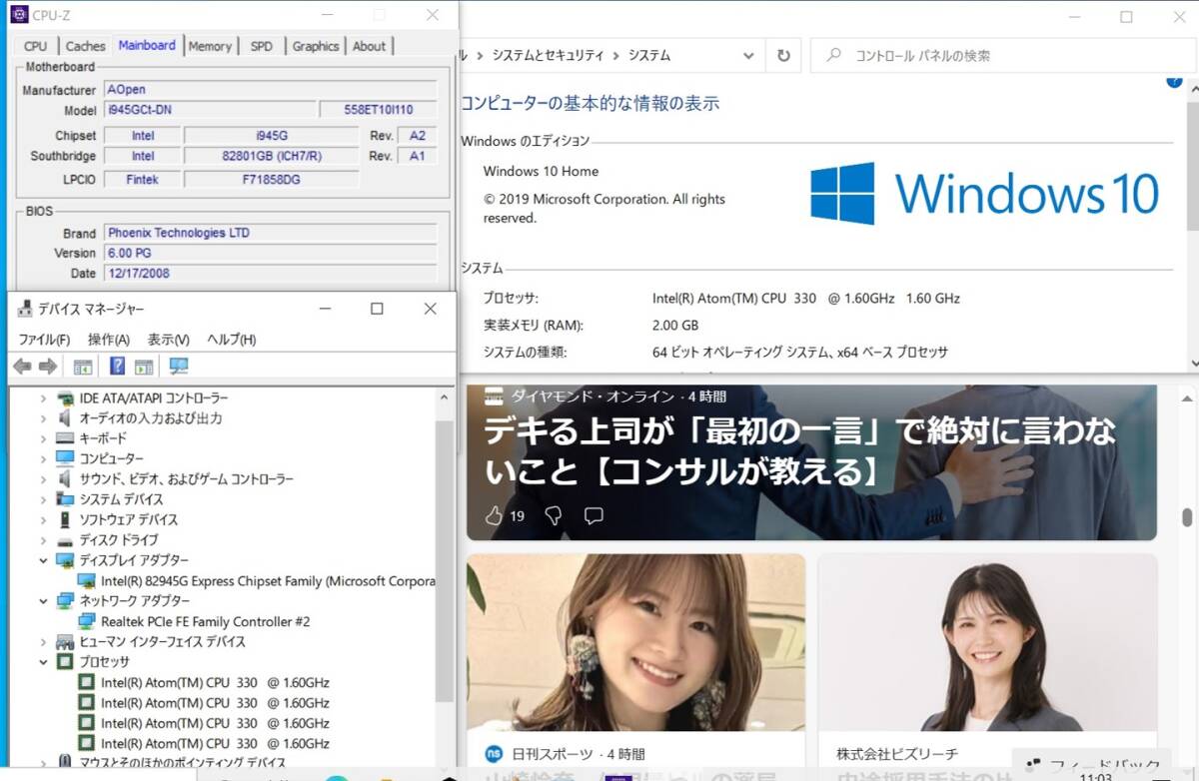This screenshot has width=1199, height=781.
Task: Collapse the ネットワーク アダプター node
Action: tap(43, 601)
